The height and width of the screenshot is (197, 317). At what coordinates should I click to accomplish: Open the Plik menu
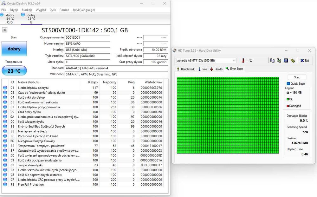3,10
